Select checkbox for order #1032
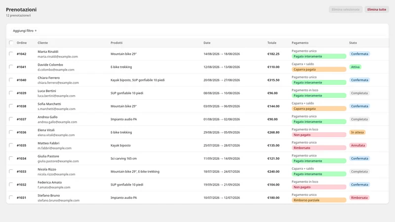The image size is (395, 222). pyautogui.click(x=11, y=185)
